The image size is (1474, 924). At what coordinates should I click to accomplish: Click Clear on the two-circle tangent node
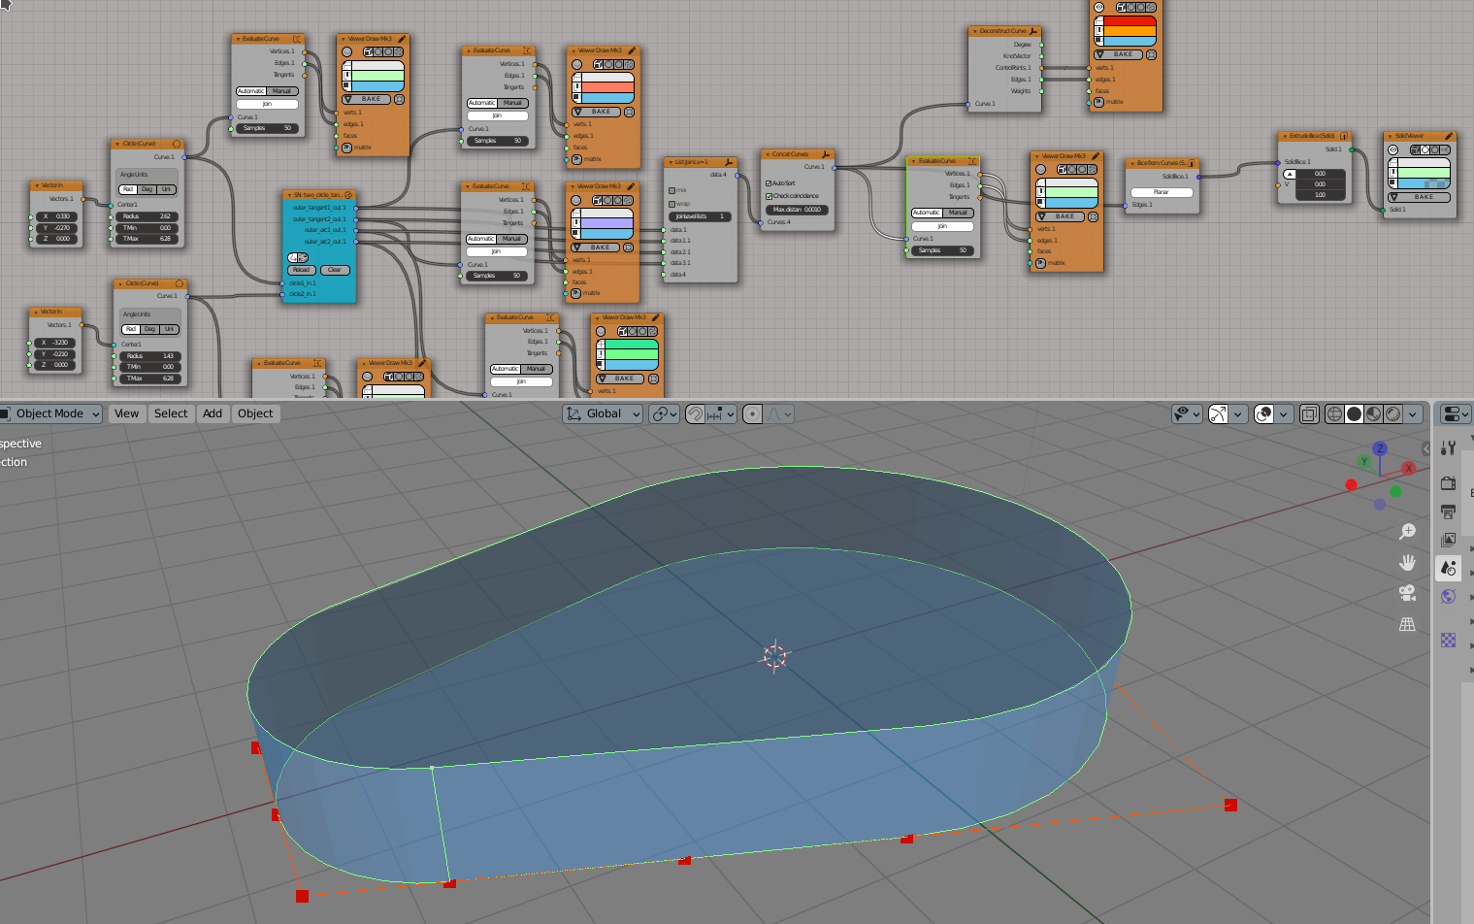pos(335,270)
